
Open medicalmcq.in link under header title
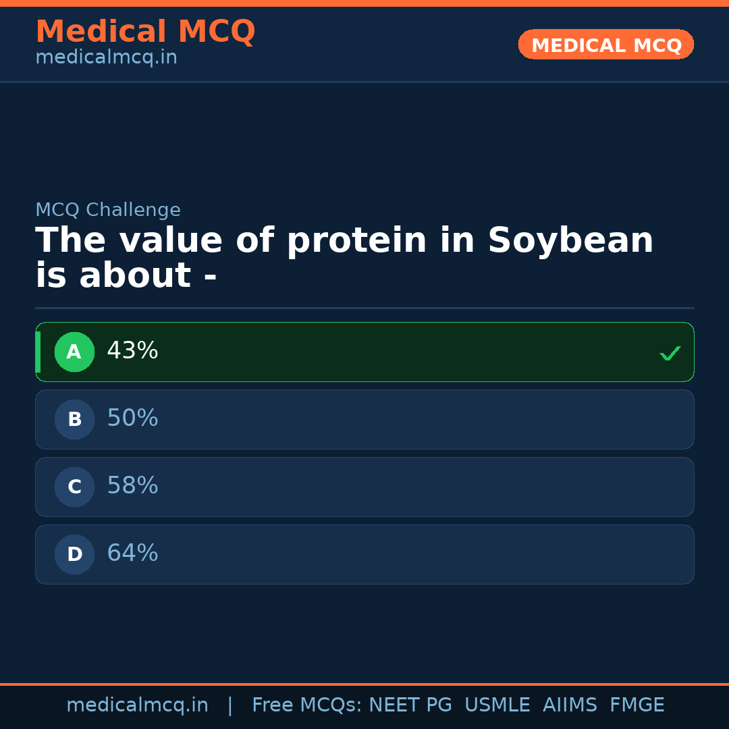(x=106, y=58)
